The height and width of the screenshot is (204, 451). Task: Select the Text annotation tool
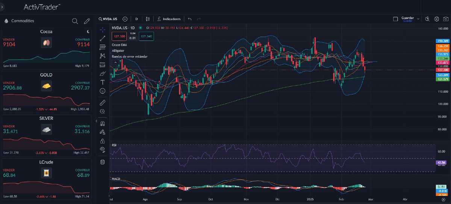[x=102, y=82]
